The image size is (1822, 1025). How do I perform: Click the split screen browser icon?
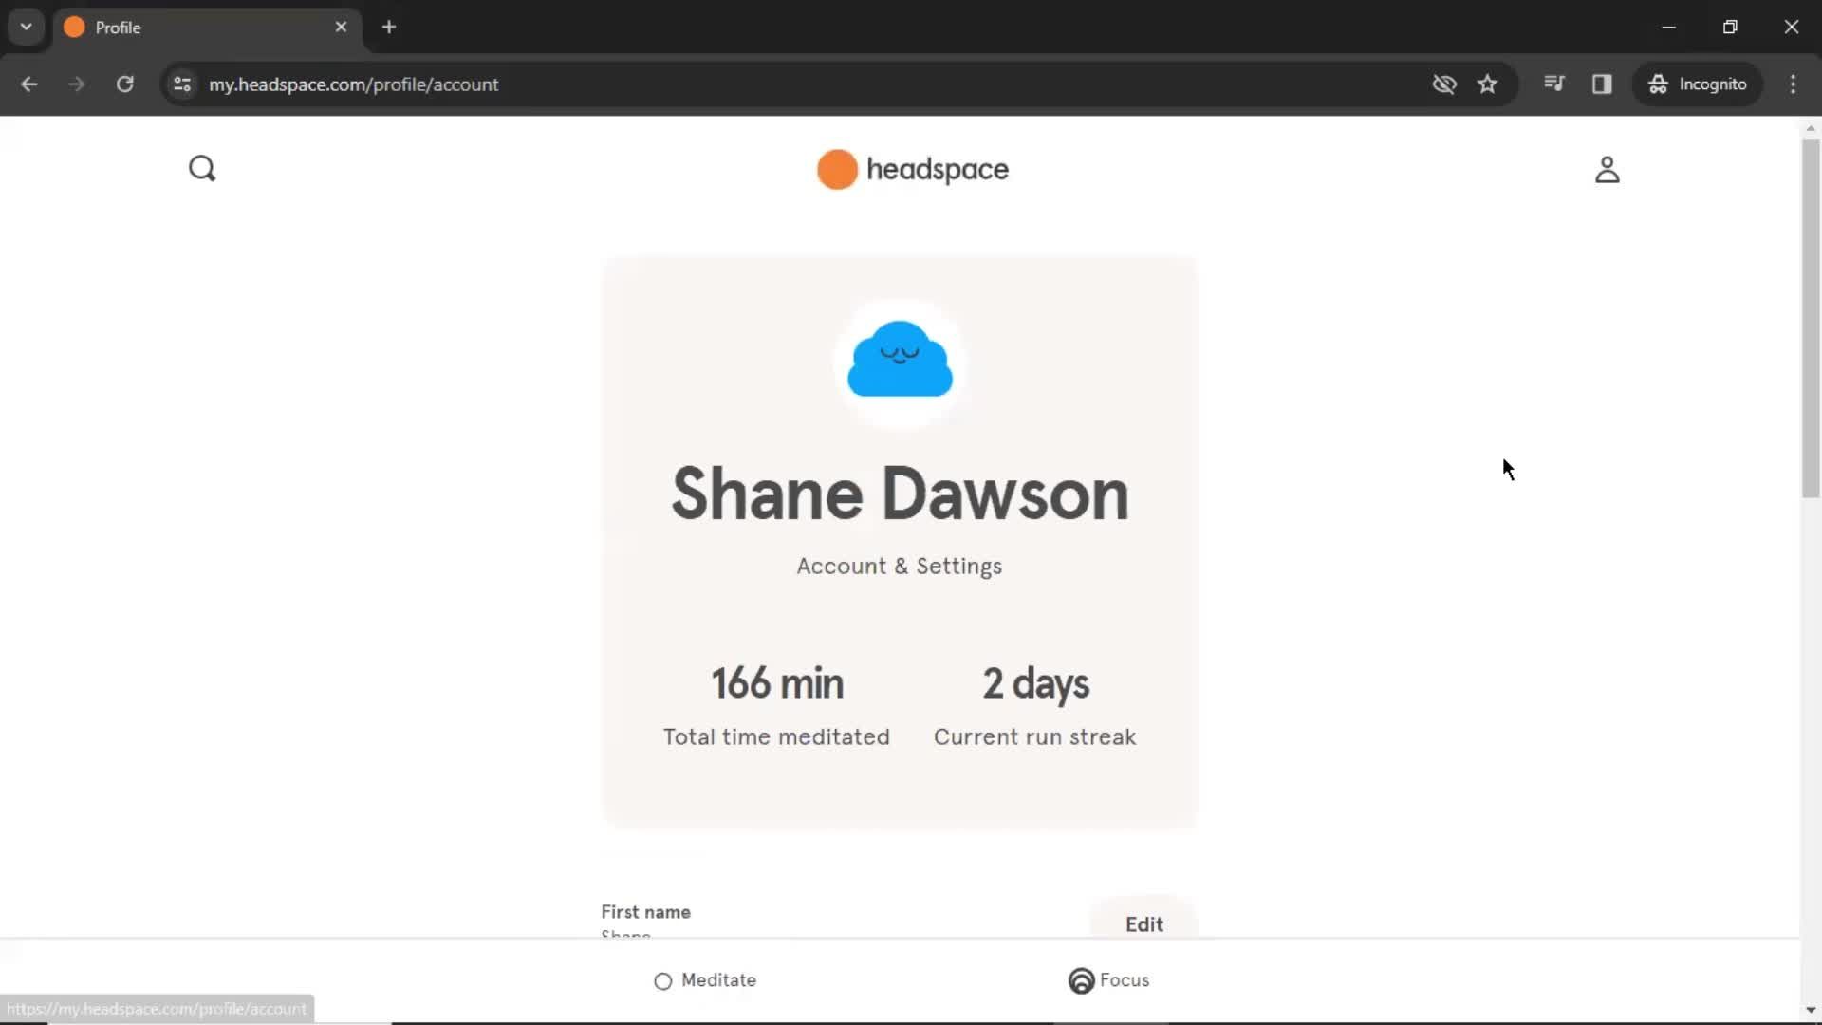[1602, 84]
